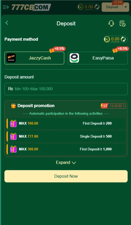Screen dimensions: 131x225
Task: Click the 777CB.COM logo
Action: (x=31, y=7)
